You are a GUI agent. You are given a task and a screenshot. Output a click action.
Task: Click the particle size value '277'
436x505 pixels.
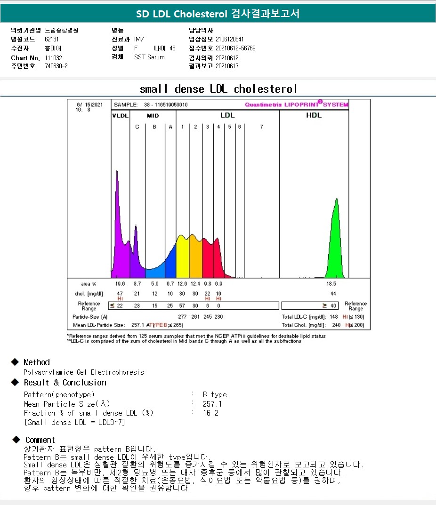tap(182, 317)
